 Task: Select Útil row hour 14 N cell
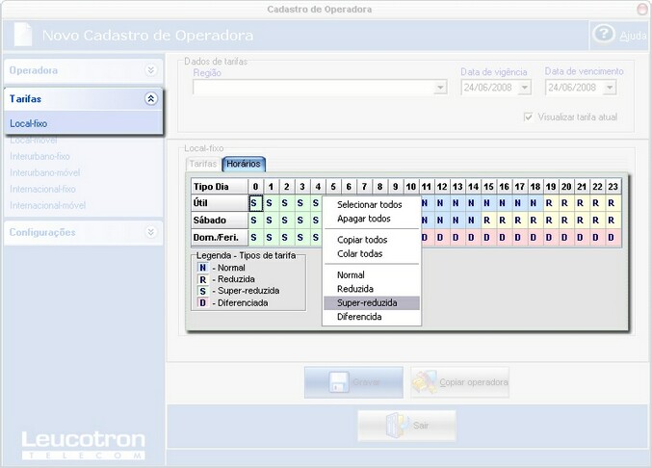coord(473,203)
